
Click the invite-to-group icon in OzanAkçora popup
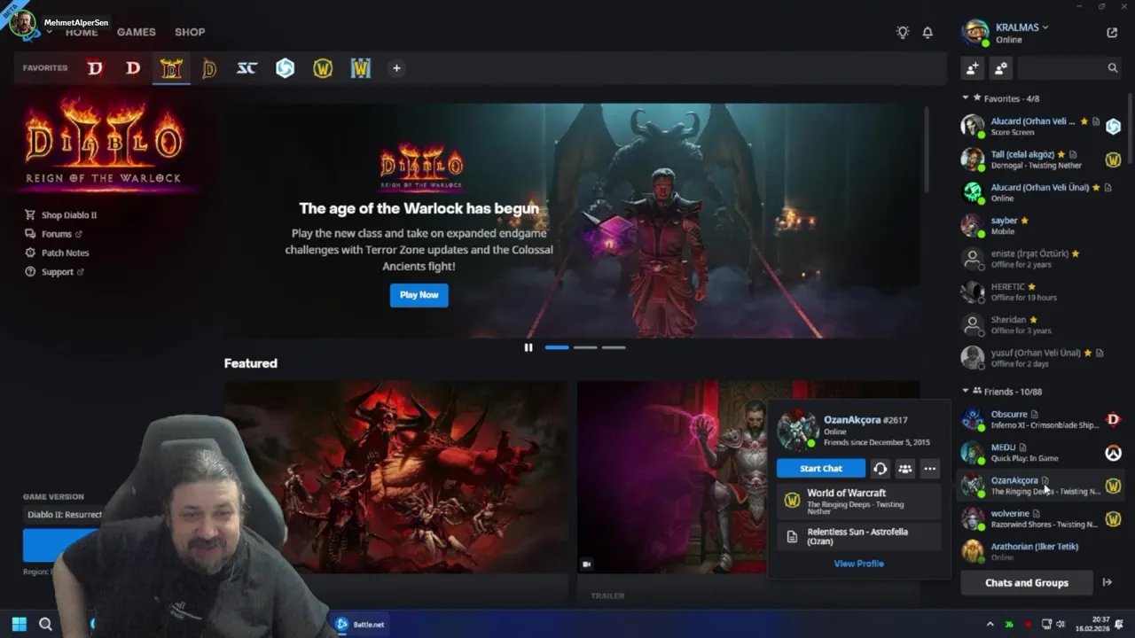point(904,469)
